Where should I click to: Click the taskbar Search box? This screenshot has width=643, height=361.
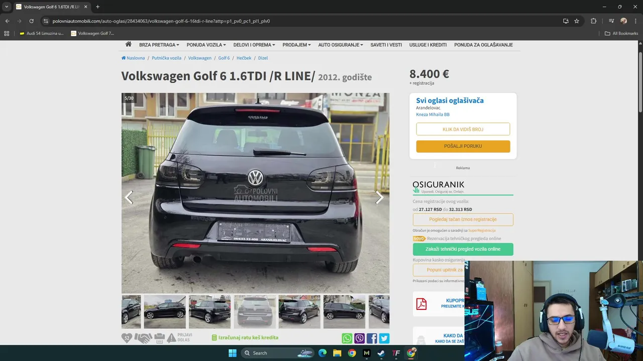(x=278, y=353)
